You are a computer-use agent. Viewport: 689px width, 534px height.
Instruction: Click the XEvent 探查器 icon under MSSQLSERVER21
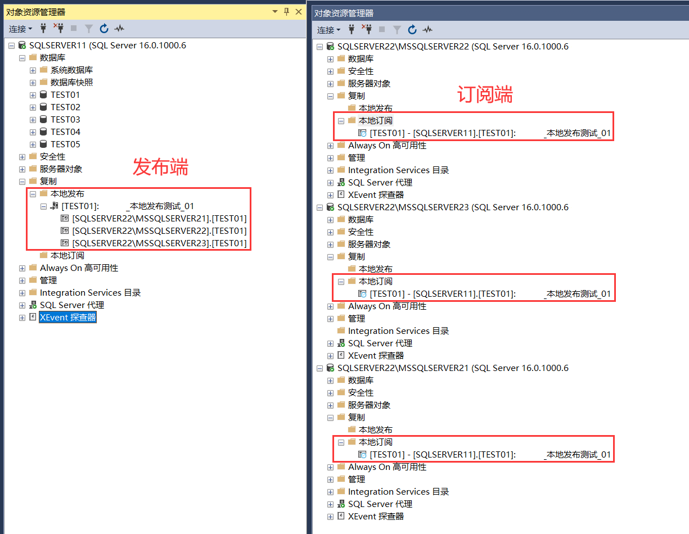341,517
